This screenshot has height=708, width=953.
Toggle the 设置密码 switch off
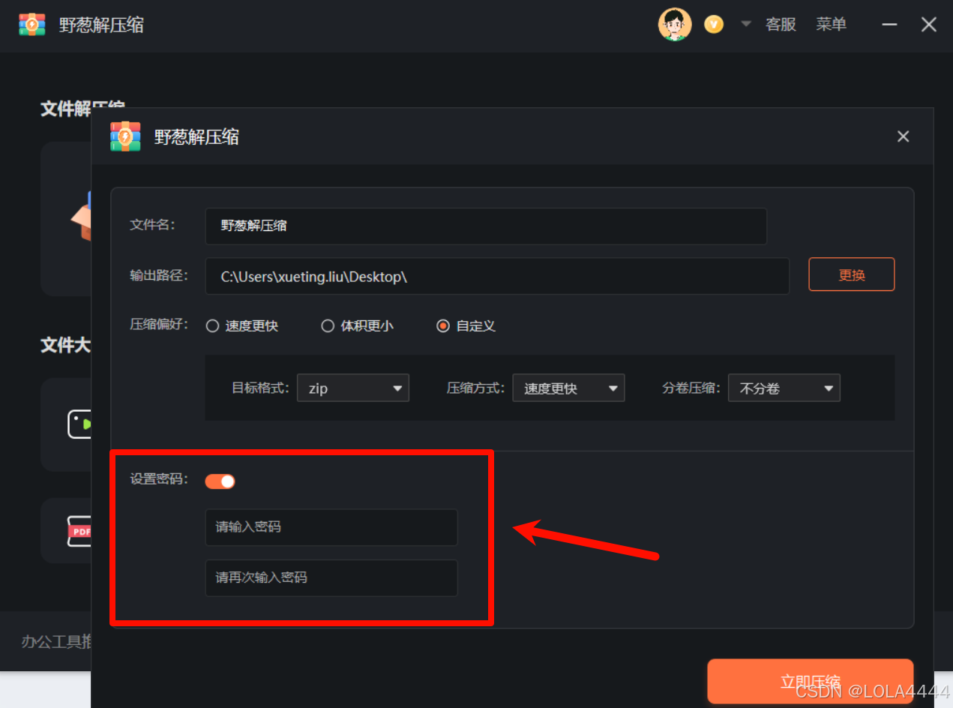point(220,481)
